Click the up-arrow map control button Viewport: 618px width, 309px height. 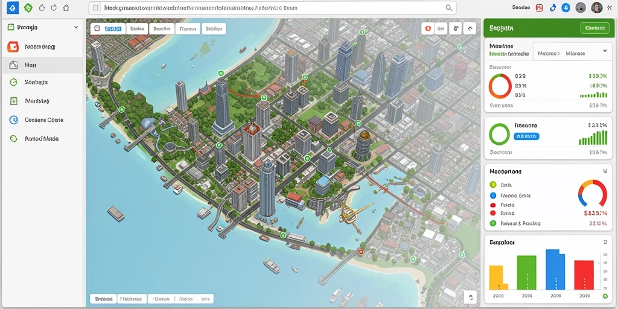tap(470, 28)
